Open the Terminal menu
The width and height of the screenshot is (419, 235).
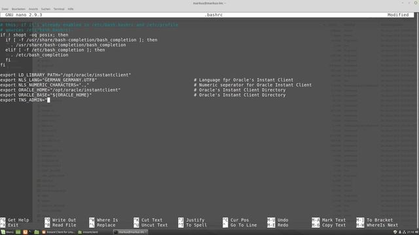(59, 8)
